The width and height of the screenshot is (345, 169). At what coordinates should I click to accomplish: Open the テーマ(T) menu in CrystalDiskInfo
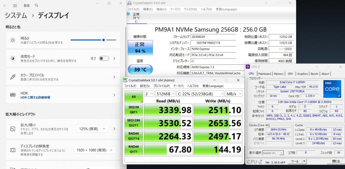tap(175, 9)
